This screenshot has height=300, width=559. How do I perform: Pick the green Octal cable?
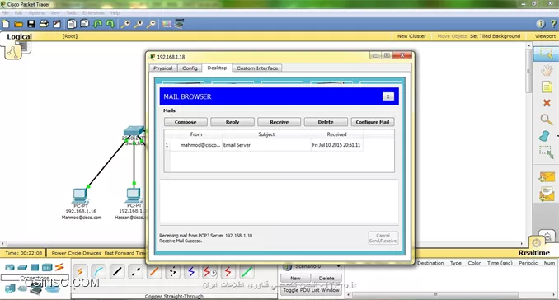click(247, 272)
